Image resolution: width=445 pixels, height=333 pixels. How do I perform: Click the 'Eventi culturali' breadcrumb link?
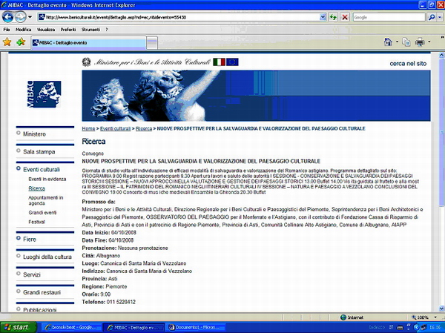tap(115, 128)
